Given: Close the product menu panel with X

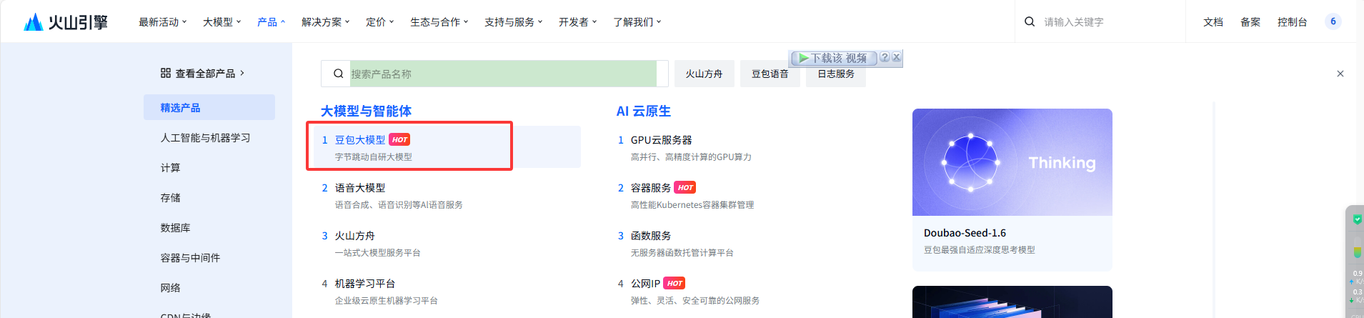Looking at the screenshot, I should coord(1340,74).
